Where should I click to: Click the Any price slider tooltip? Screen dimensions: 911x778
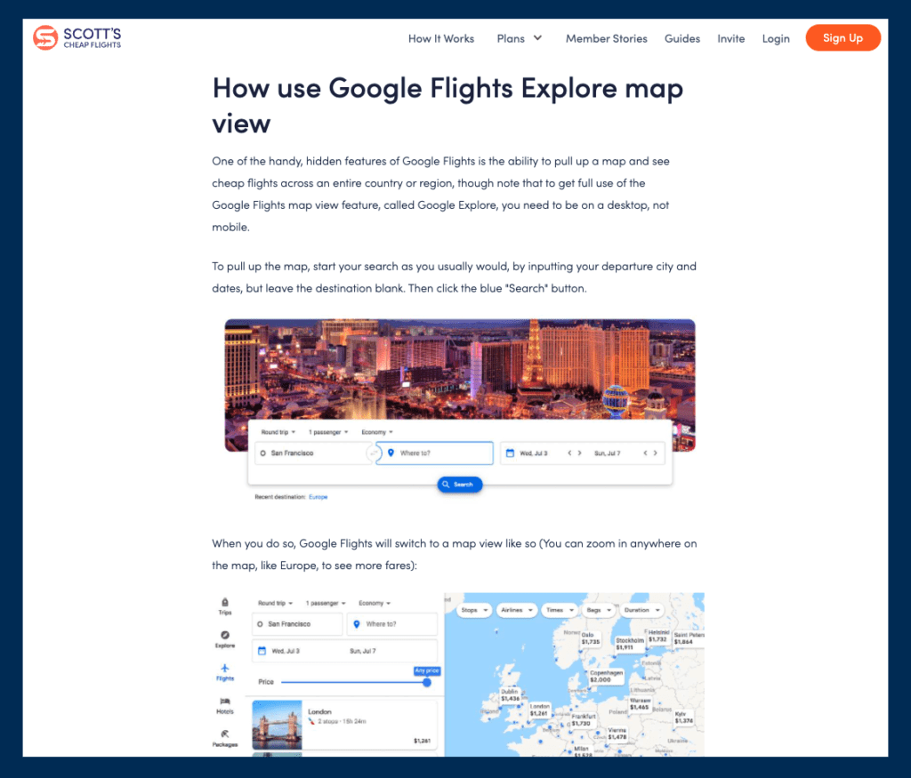coord(427,670)
